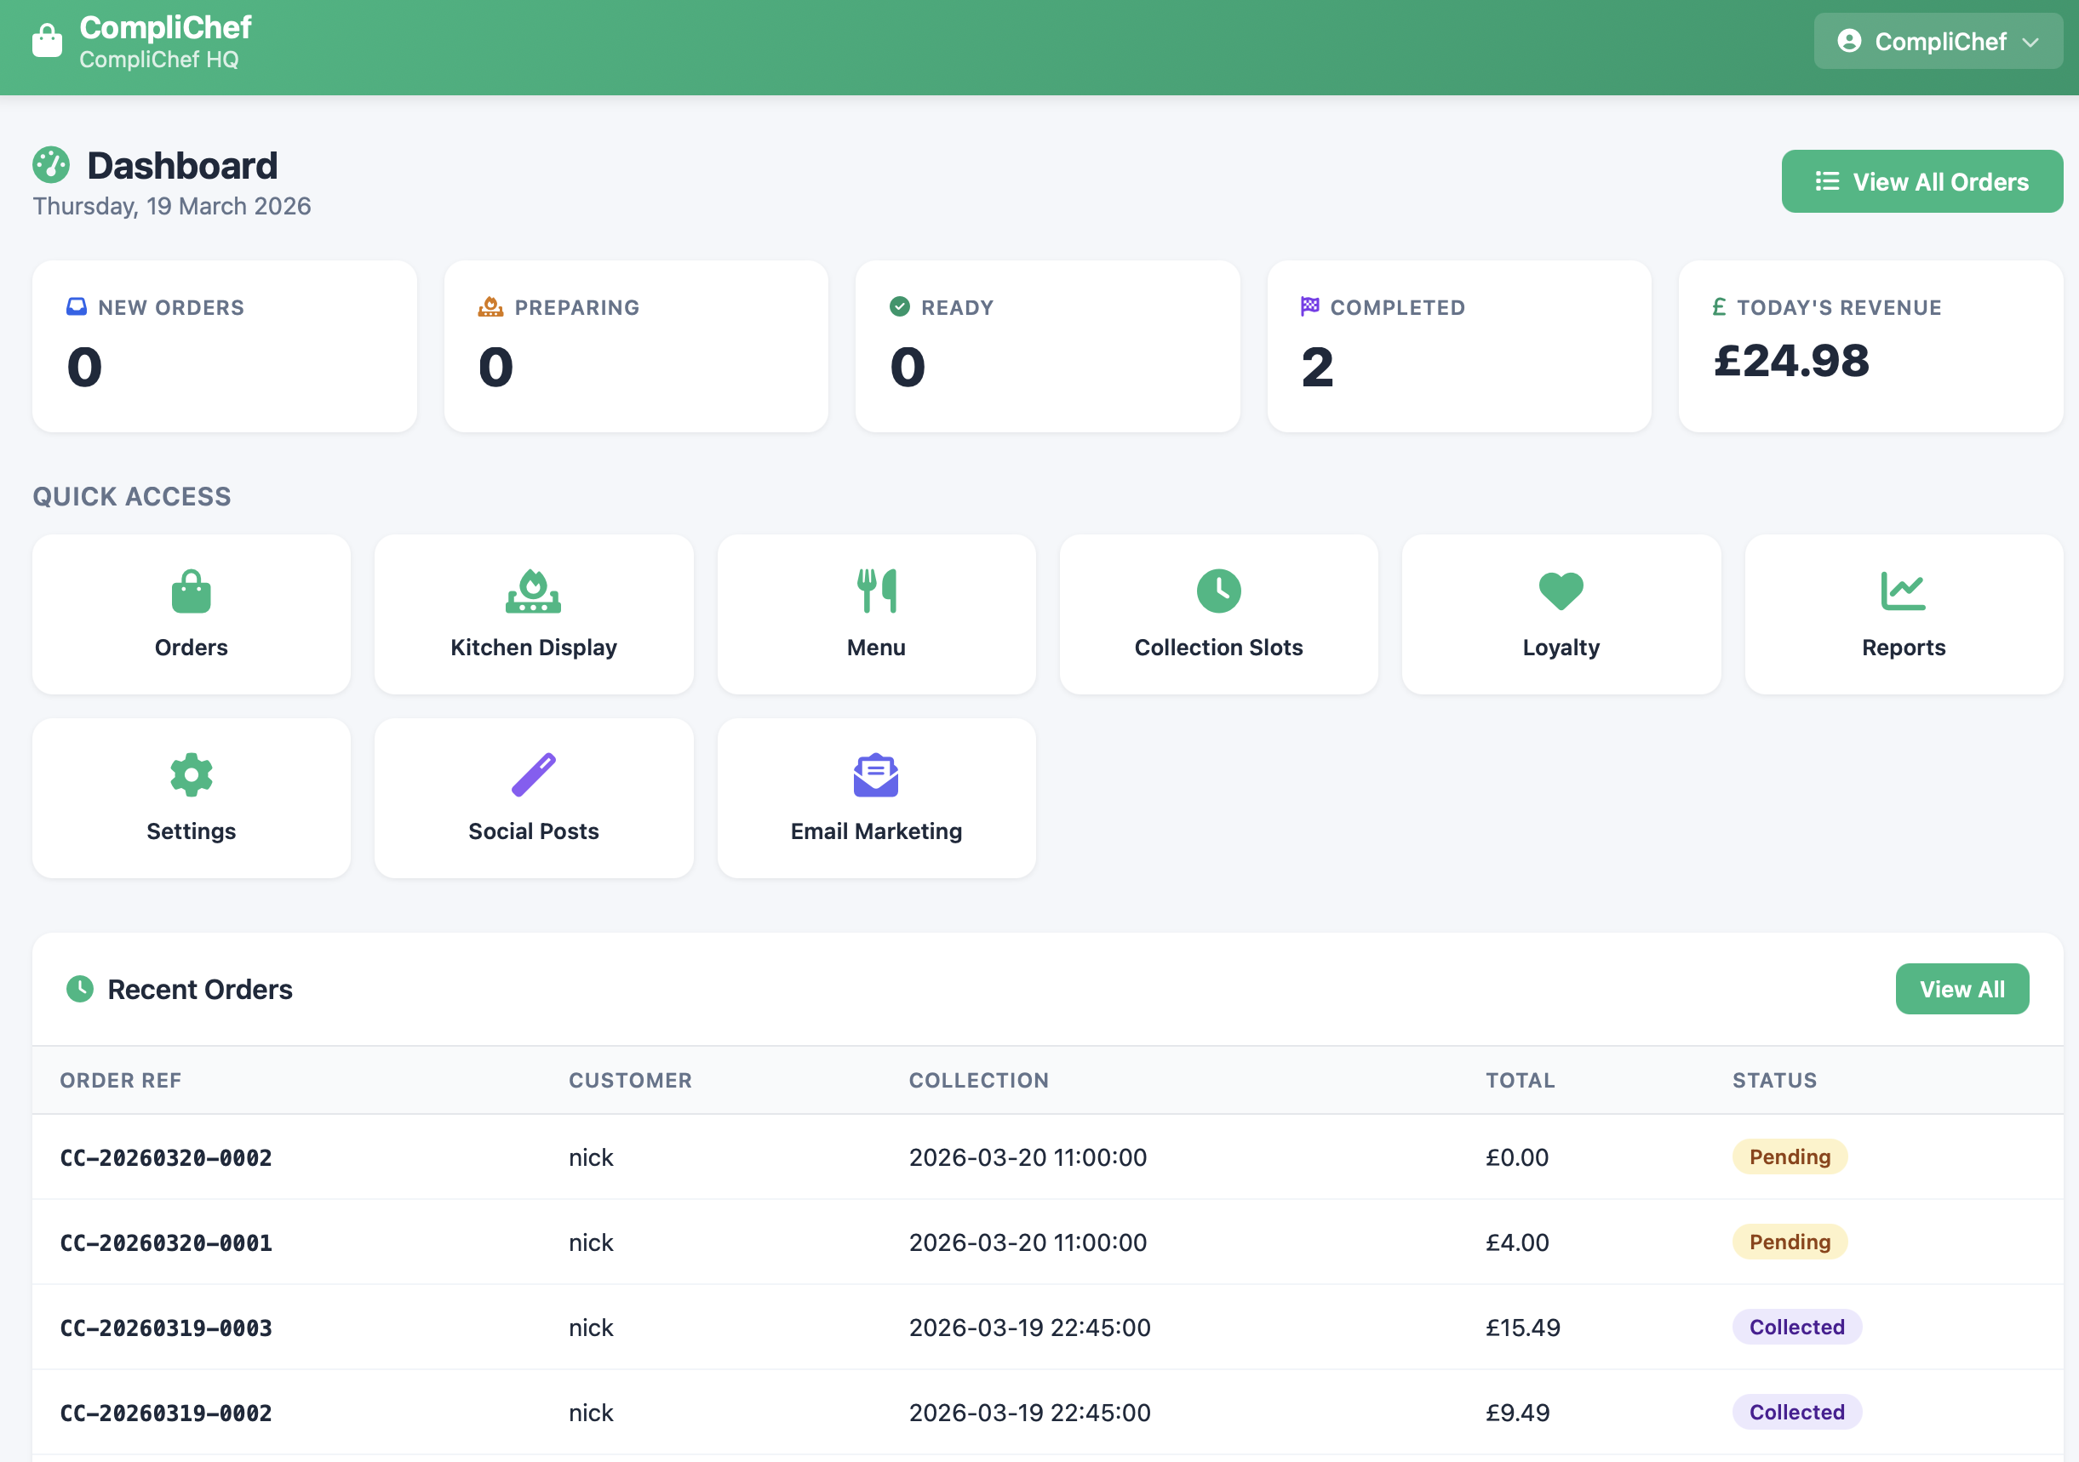Select the Loyalty heart icon
2079x1462 pixels.
(x=1561, y=591)
